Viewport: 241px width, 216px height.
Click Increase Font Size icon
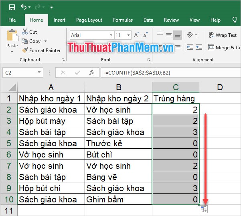click(x=136, y=35)
